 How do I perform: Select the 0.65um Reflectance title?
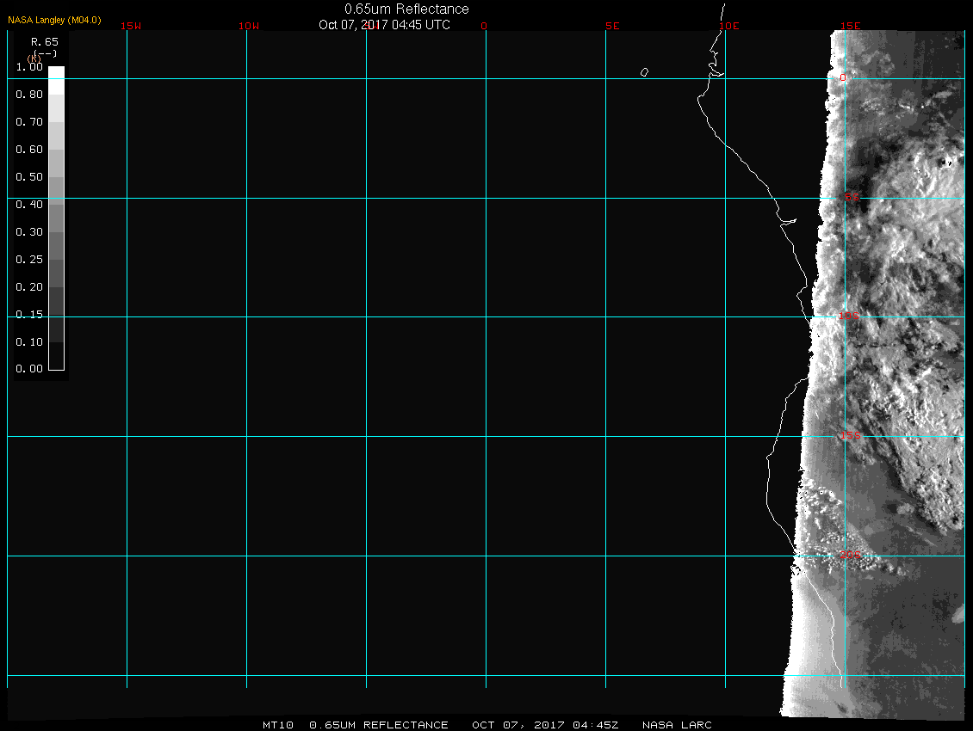pos(406,9)
